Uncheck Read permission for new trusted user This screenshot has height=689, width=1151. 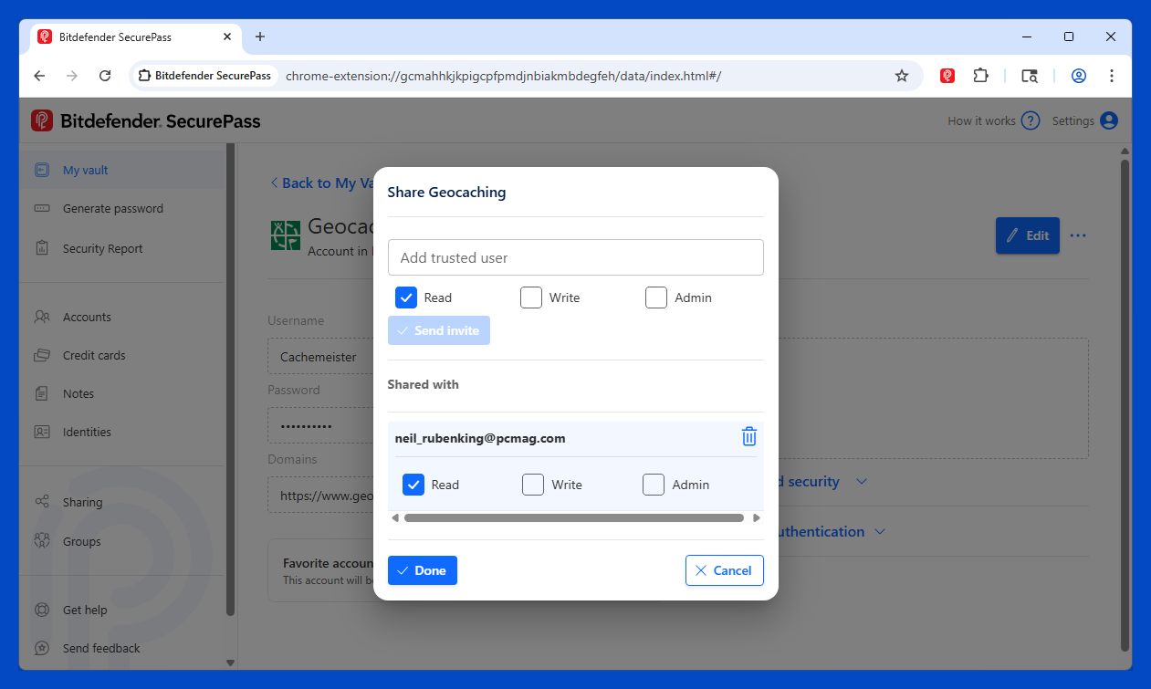pyautogui.click(x=407, y=298)
